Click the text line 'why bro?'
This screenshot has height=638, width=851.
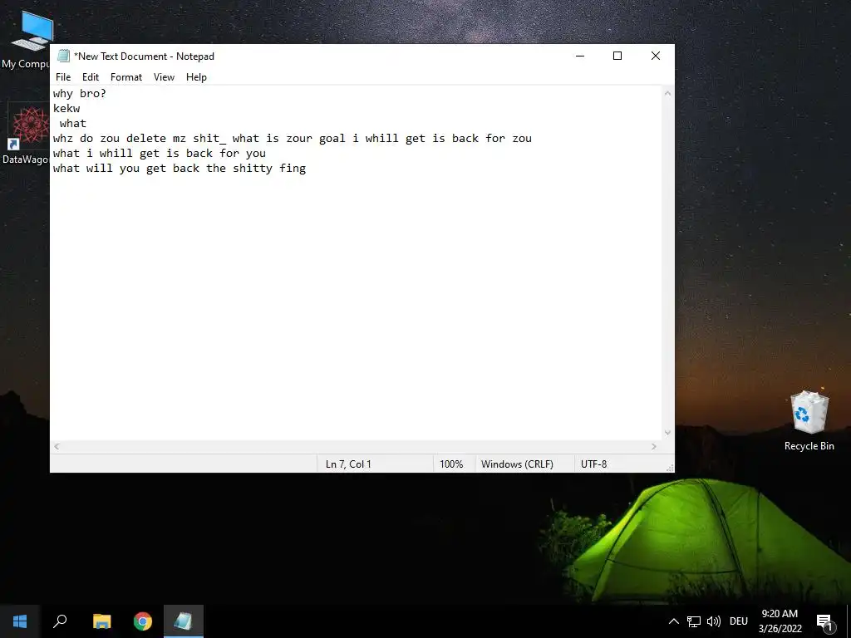click(79, 93)
